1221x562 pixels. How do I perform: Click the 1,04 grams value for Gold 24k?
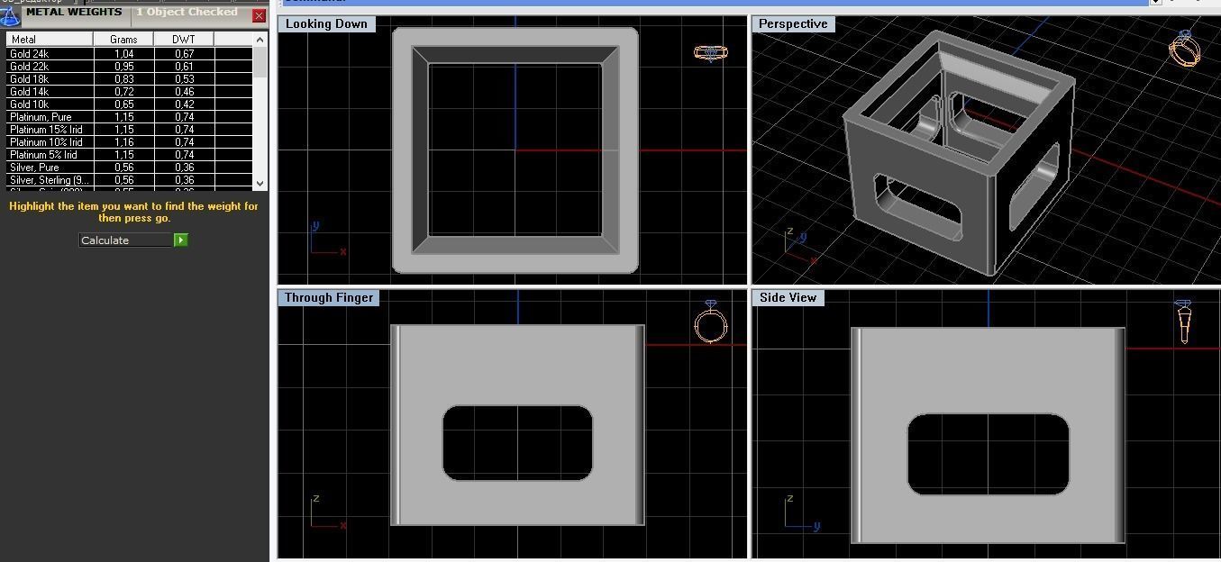click(123, 54)
